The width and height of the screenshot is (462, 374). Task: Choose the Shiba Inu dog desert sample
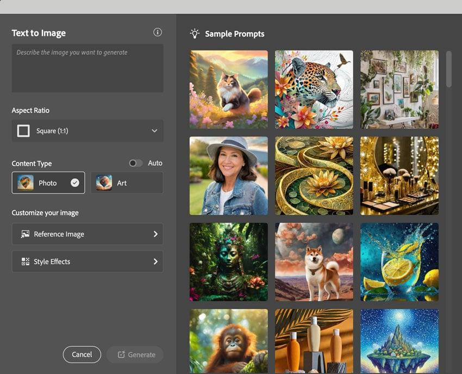click(x=314, y=262)
